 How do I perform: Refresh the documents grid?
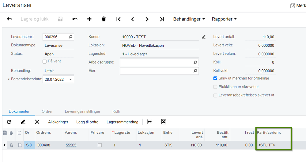tap(9, 122)
